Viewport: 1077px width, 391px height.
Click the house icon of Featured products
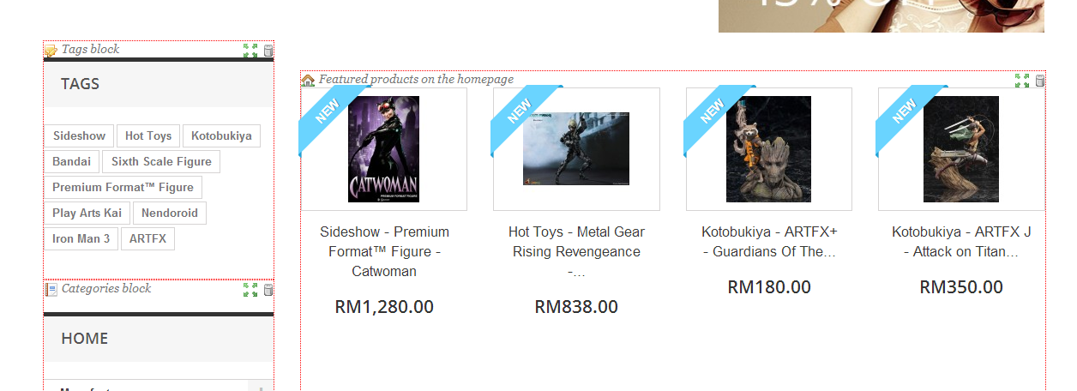click(x=308, y=80)
